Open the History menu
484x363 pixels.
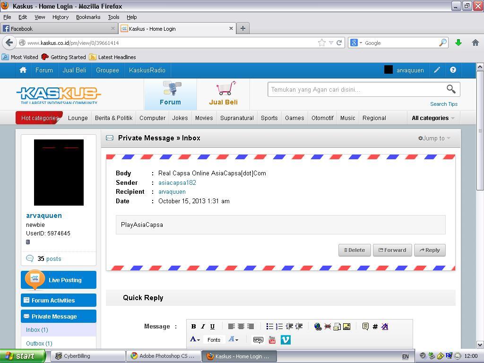pyautogui.click(x=60, y=17)
